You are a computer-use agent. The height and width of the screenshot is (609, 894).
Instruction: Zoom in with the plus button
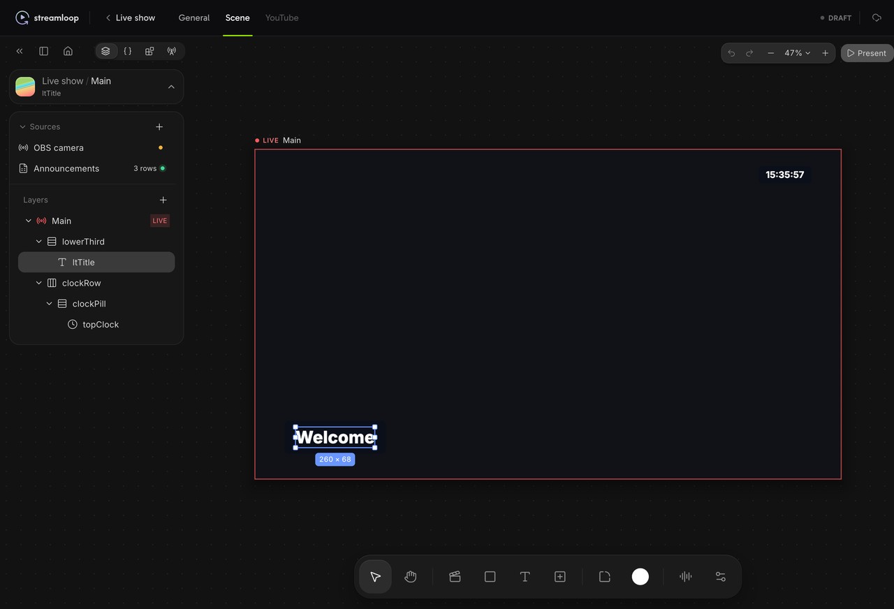pyautogui.click(x=825, y=53)
